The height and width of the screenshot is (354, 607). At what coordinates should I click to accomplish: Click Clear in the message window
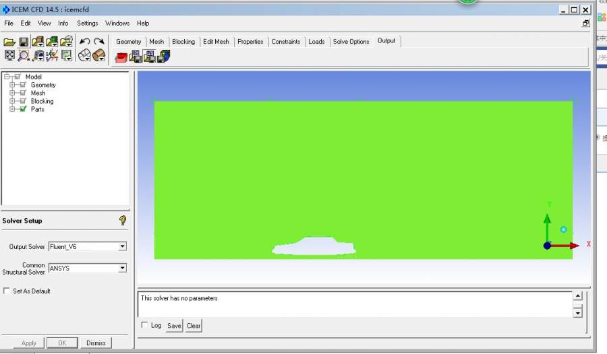(x=194, y=326)
